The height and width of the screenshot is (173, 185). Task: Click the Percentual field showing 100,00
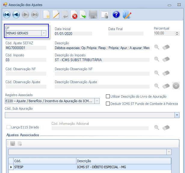[165, 33]
